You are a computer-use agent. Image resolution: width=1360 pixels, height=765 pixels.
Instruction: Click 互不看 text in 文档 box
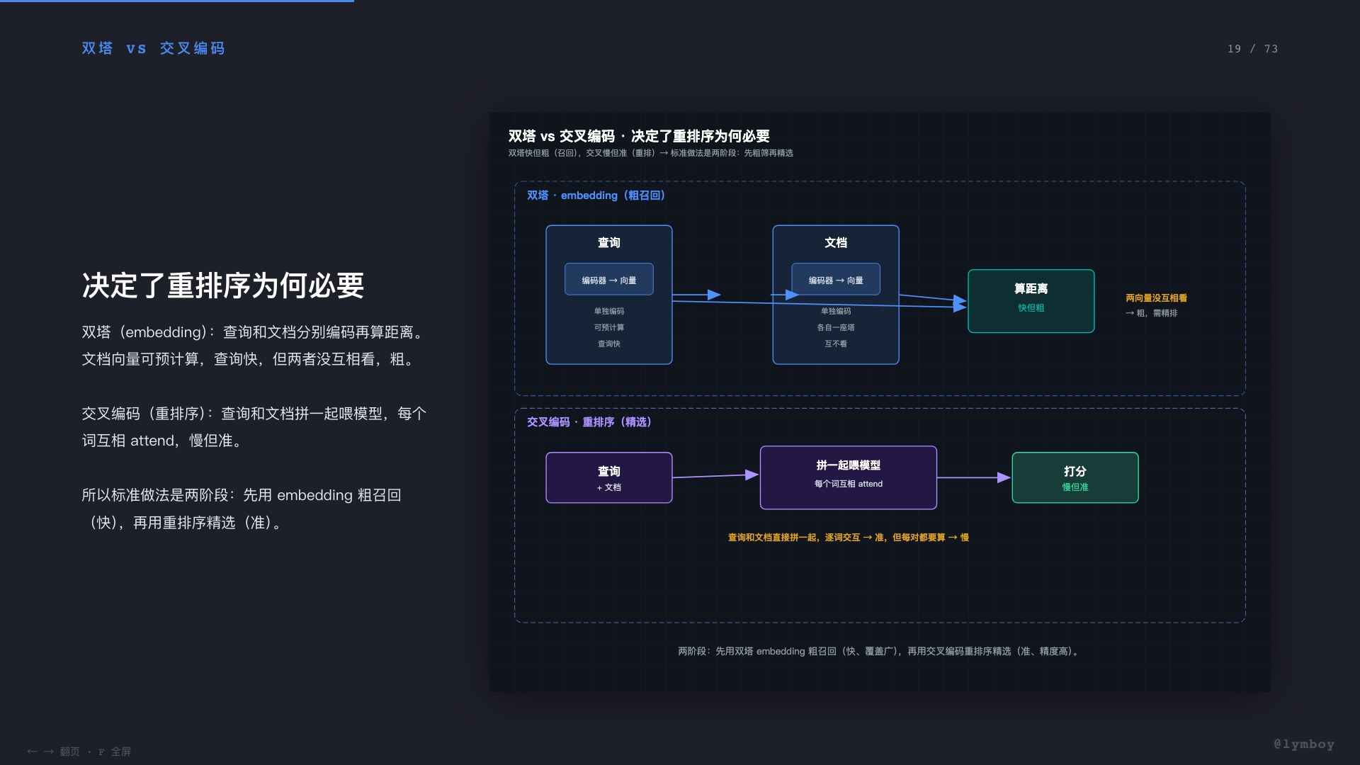point(836,344)
